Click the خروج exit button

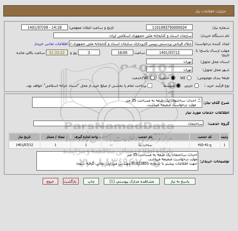point(50,181)
